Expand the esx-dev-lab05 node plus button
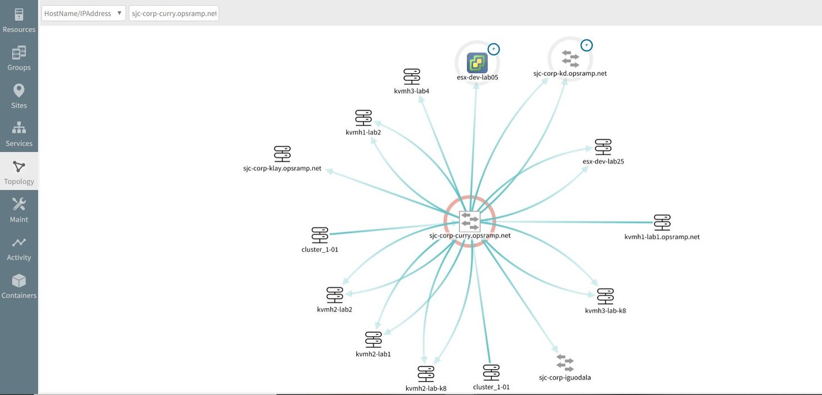 click(493, 49)
